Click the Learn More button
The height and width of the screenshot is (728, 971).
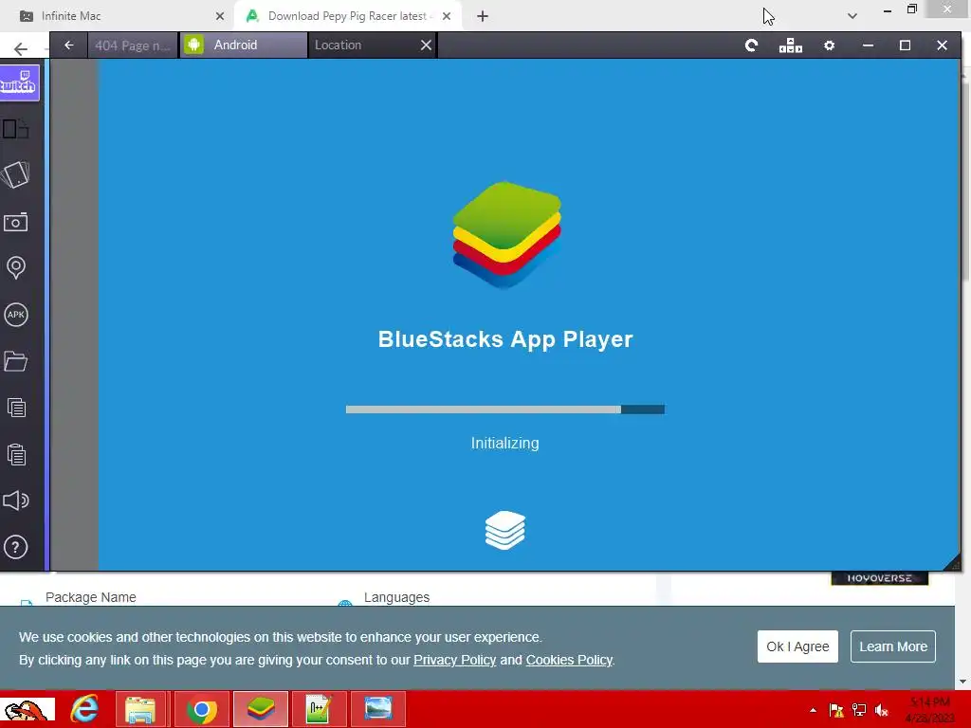(893, 646)
